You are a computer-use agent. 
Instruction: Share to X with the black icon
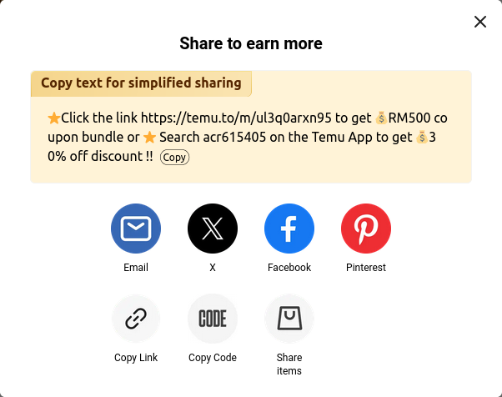click(x=213, y=229)
